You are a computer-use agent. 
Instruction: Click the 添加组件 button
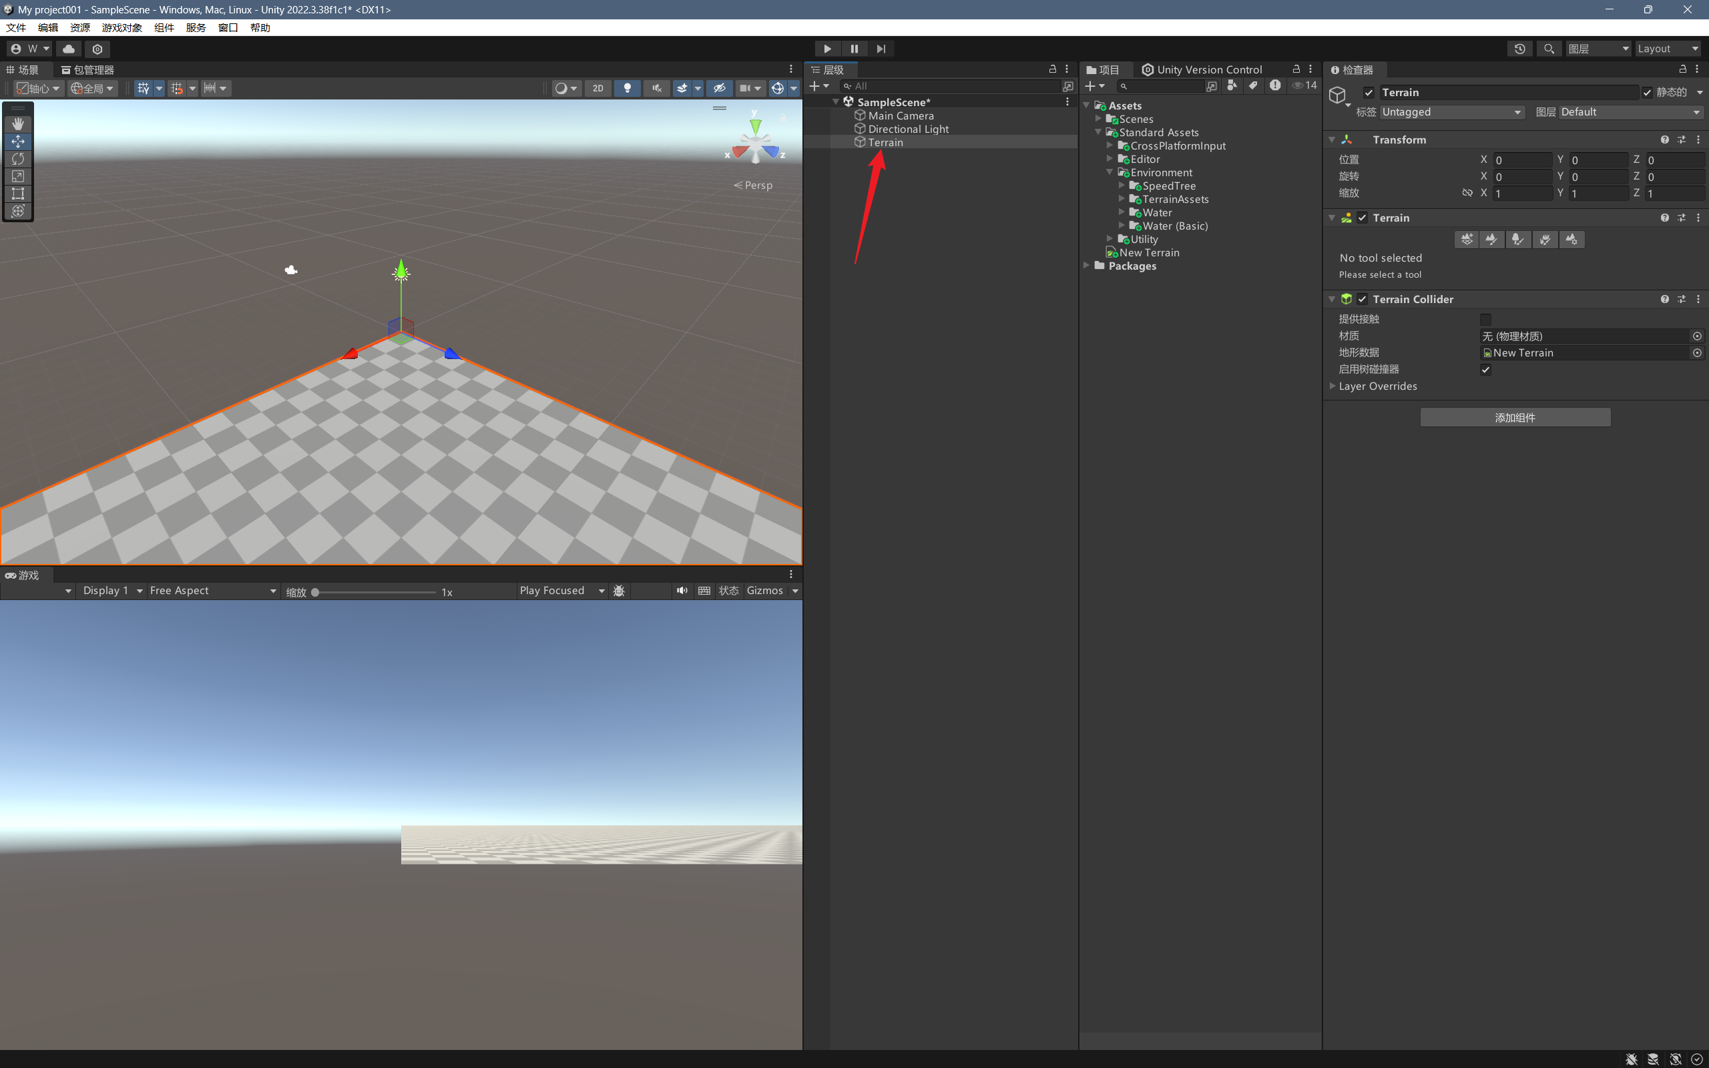(x=1515, y=417)
